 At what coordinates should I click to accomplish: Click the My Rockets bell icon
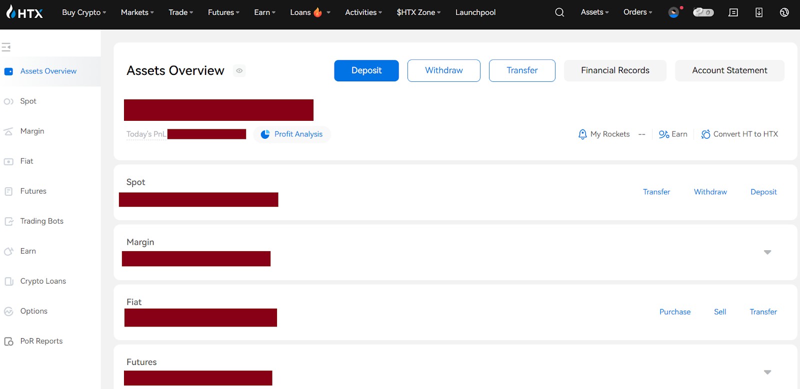coord(582,134)
